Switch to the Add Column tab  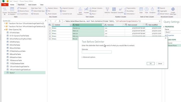coord(32,5)
